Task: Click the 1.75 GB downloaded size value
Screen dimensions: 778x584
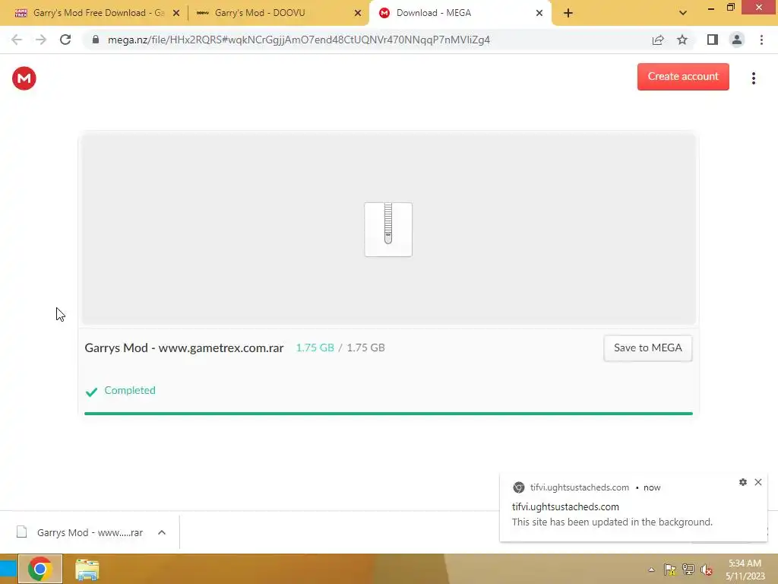Action: [315, 348]
